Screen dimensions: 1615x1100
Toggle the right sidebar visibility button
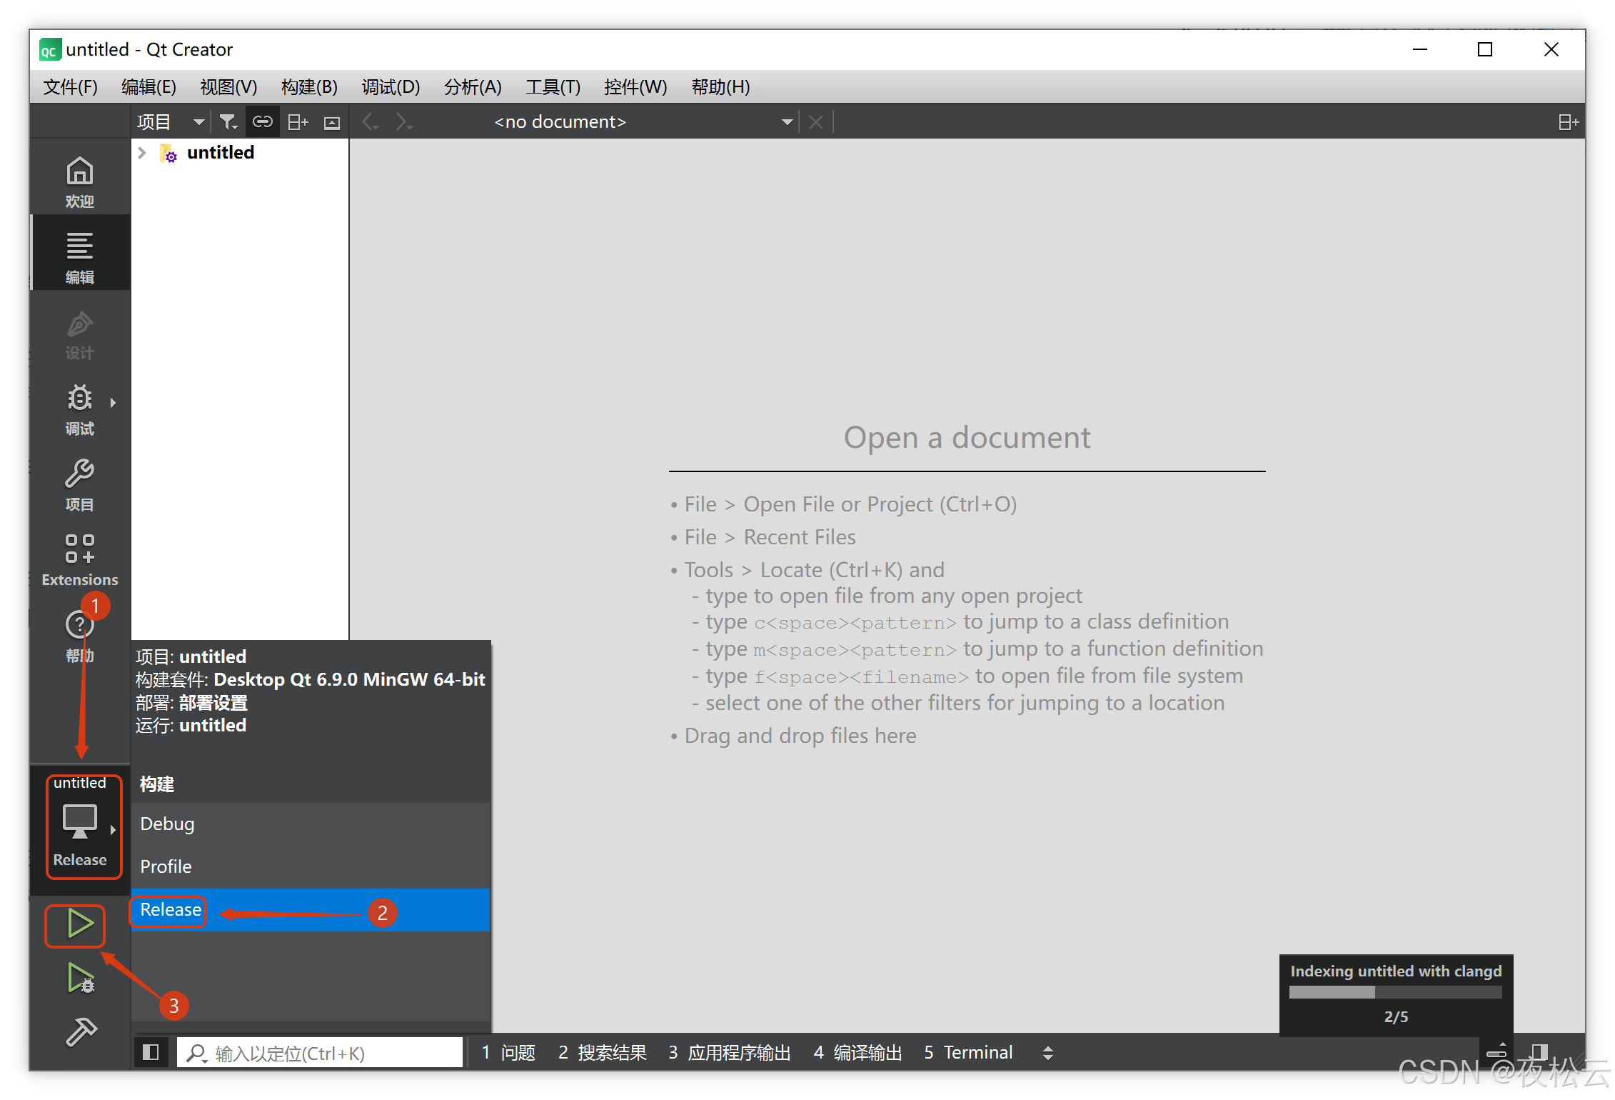[x=1539, y=1052]
